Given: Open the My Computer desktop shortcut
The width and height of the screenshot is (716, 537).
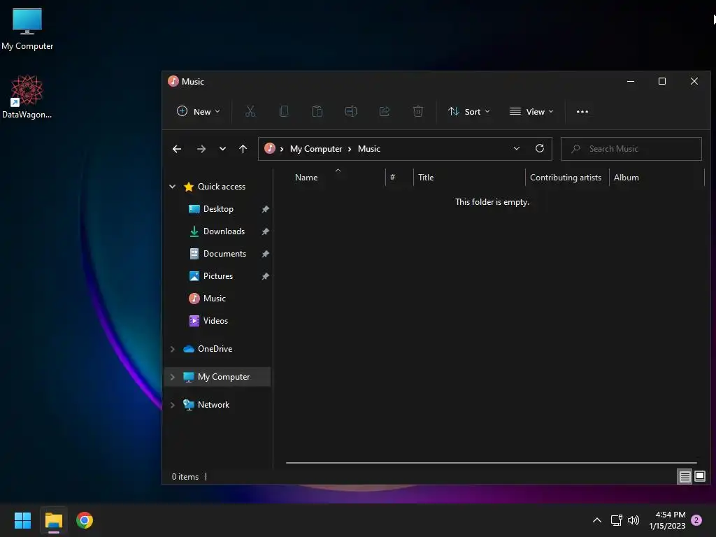Looking at the screenshot, I should click(x=27, y=29).
